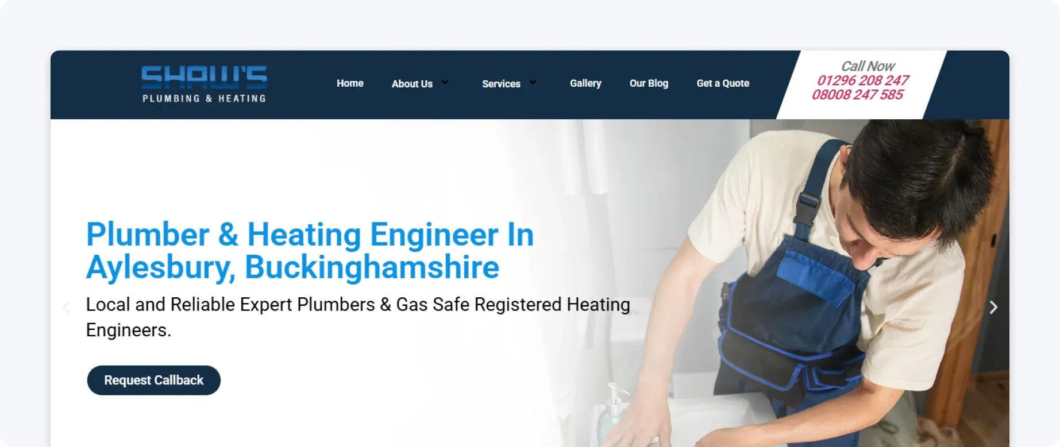The height and width of the screenshot is (447, 1060).
Task: Open the Get a Quote page
Action: [723, 83]
